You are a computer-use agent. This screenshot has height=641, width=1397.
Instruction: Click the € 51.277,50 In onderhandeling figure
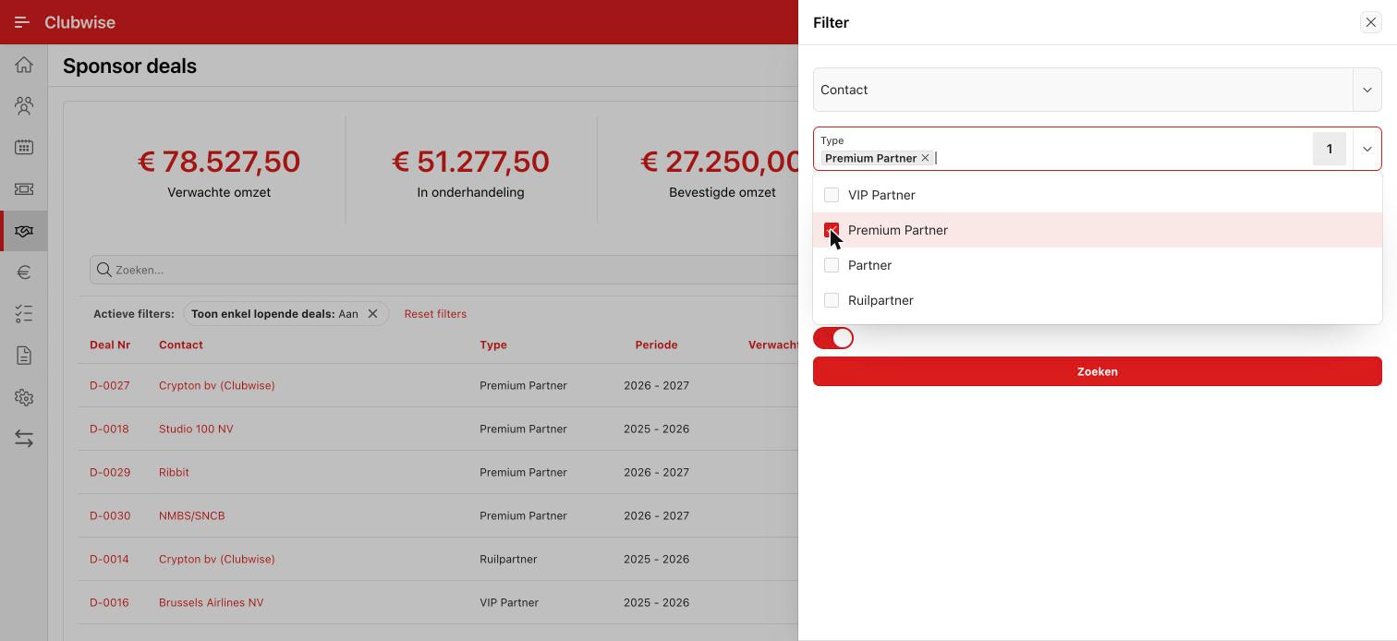[x=470, y=162]
